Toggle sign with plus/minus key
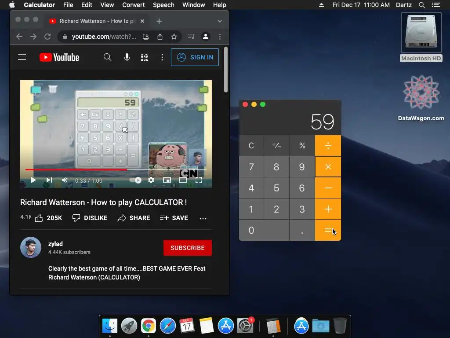The height and width of the screenshot is (338, 450). 277,145
